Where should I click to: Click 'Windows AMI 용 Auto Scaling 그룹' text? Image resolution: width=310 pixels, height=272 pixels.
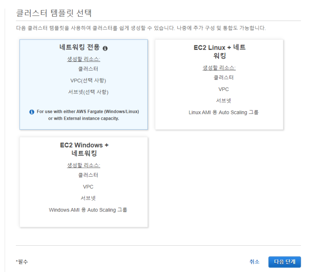(88, 210)
